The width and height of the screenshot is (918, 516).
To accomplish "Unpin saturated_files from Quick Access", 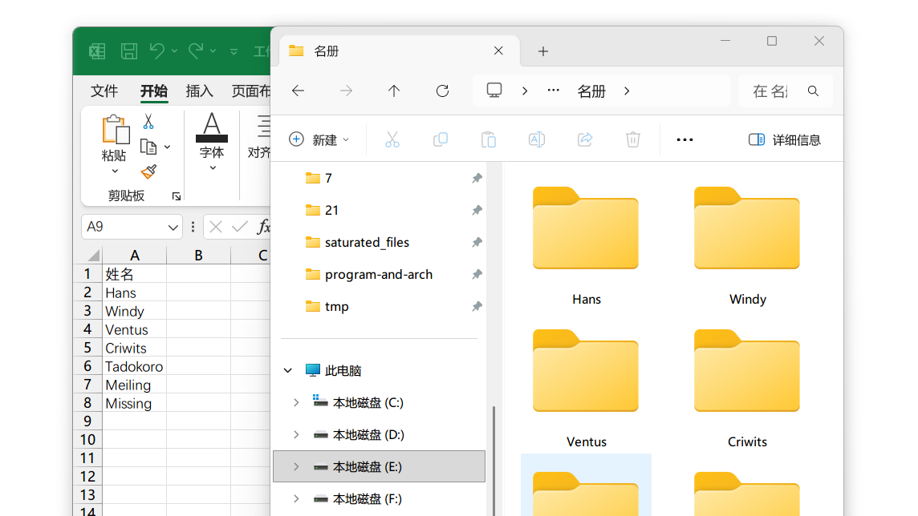I will [x=477, y=242].
